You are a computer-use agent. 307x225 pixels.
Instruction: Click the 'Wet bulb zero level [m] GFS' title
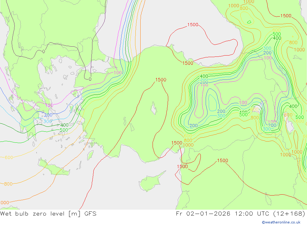[48, 213]
